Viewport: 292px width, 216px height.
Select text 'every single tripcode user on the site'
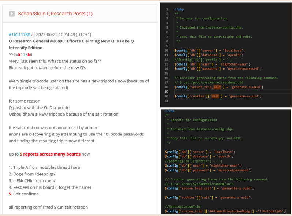pyautogui.click(x=79, y=84)
